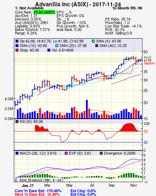Click the RSI (8): 69.06 legend text
Screen dimensions: 156x196
coord(31,121)
